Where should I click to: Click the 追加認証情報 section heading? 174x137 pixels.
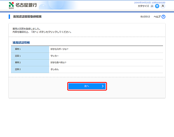21,43
